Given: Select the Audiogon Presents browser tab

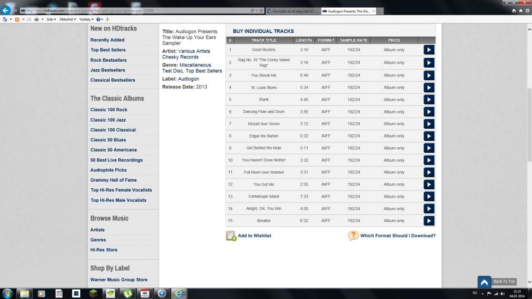Looking at the screenshot, I should 349,11.
